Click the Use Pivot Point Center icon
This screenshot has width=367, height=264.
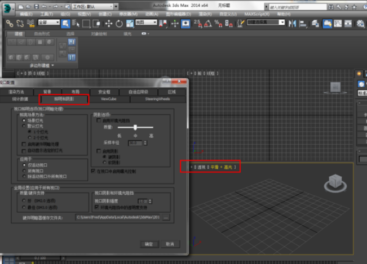click(163, 24)
